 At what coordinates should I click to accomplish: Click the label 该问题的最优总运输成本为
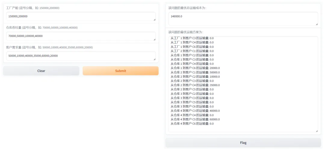(x=187, y=8)
